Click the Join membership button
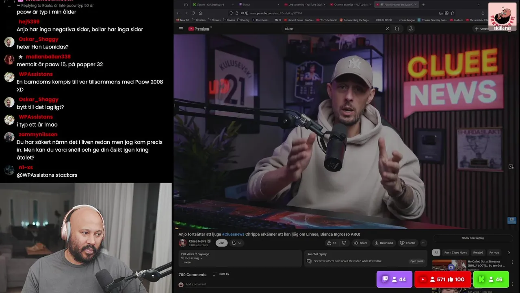The height and width of the screenshot is (293, 520). coord(221,243)
